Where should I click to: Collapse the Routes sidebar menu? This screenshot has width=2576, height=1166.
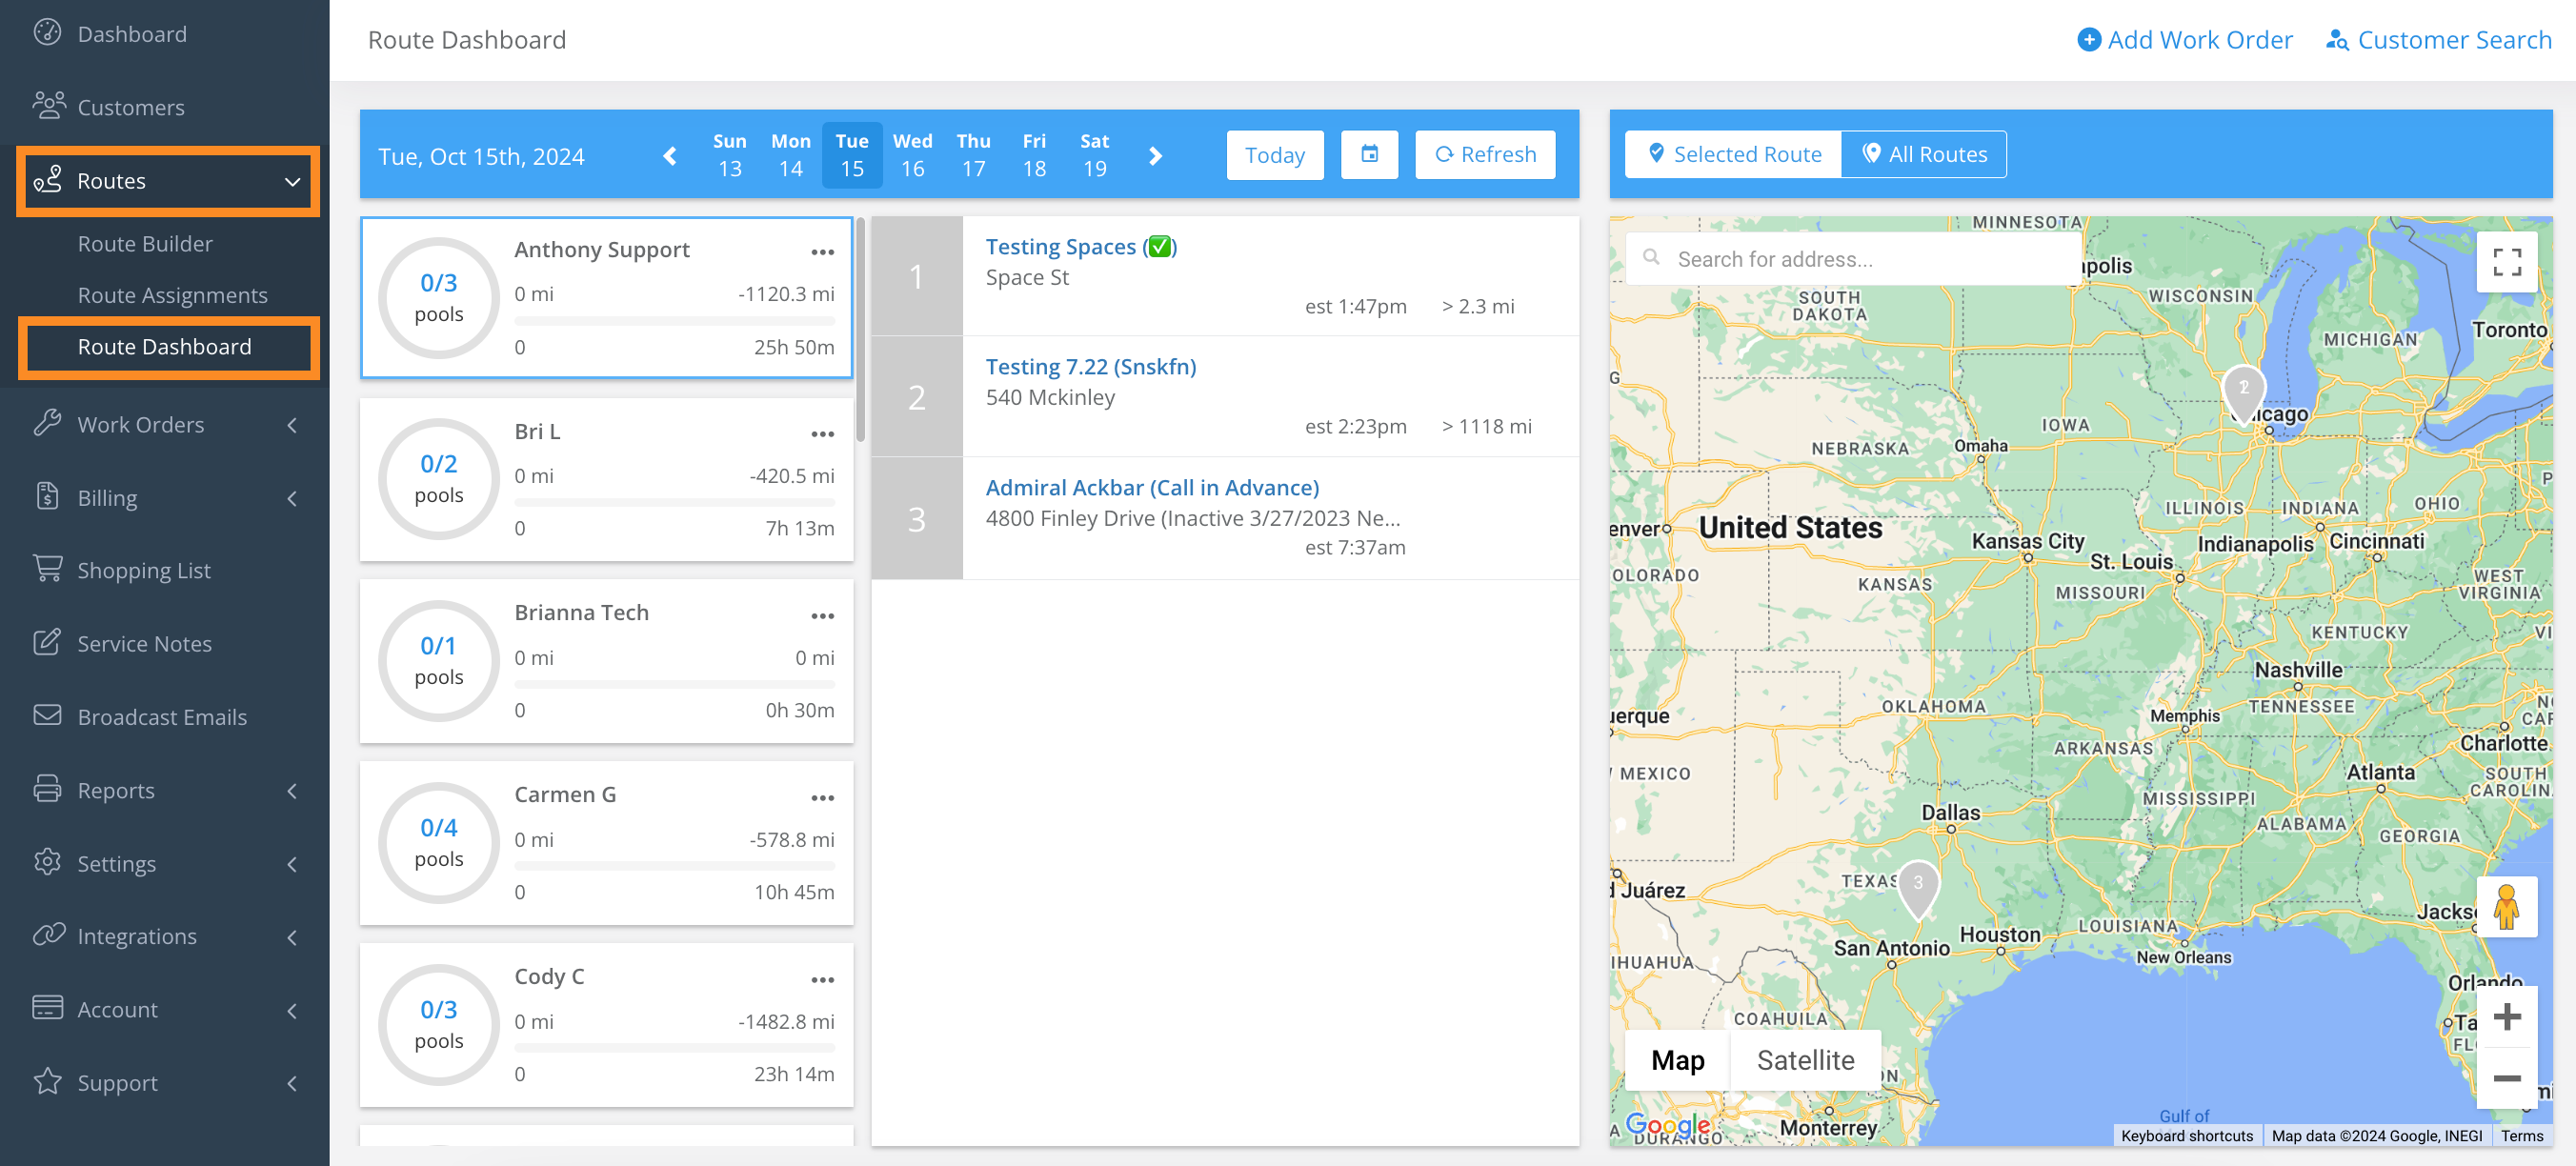pos(168,181)
